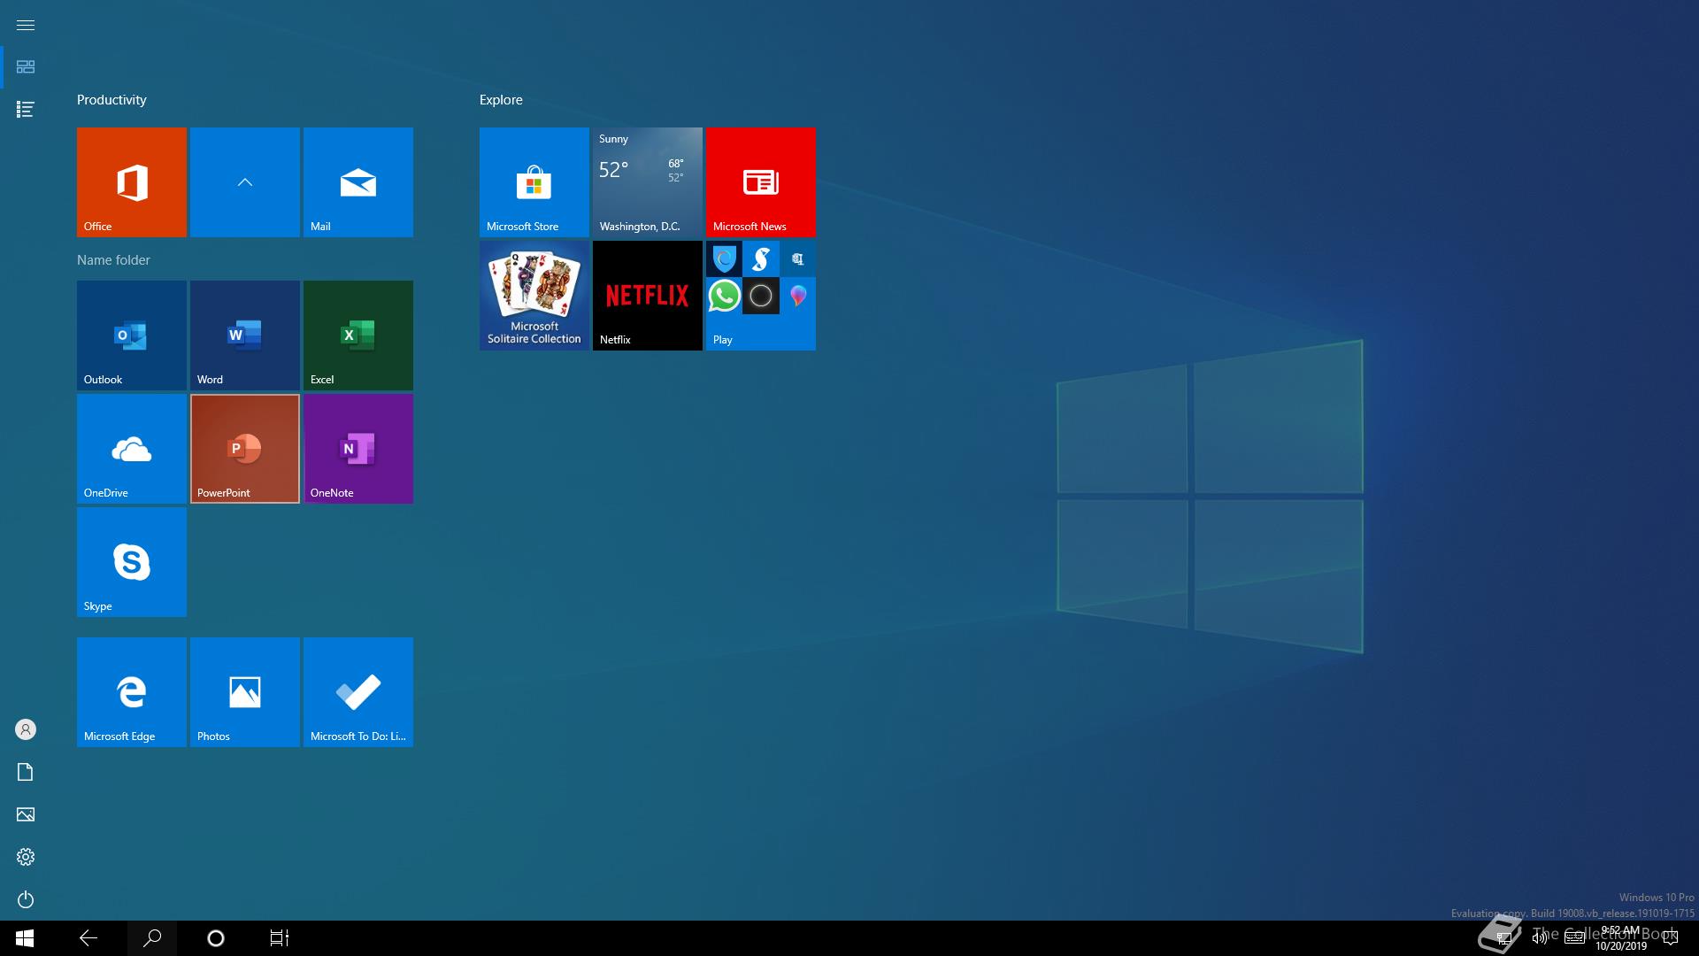Expand the hamburger navigation menu
1699x956 pixels.
point(26,25)
